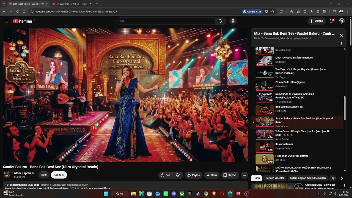Image resolution: width=352 pixels, height=198 pixels.
Task: Open the browser home page
Action: [x=24, y=12]
